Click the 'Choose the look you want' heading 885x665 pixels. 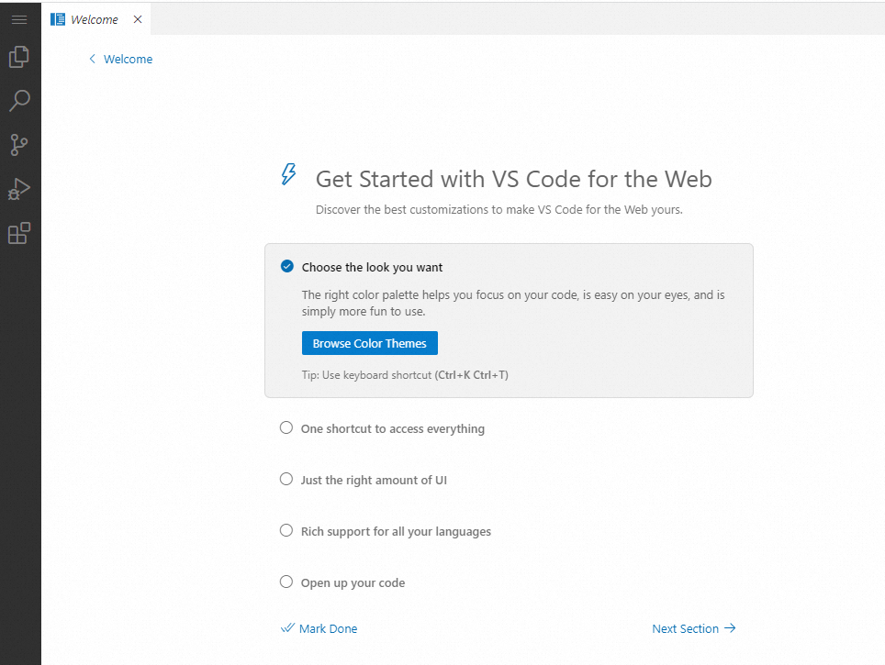[x=372, y=267]
